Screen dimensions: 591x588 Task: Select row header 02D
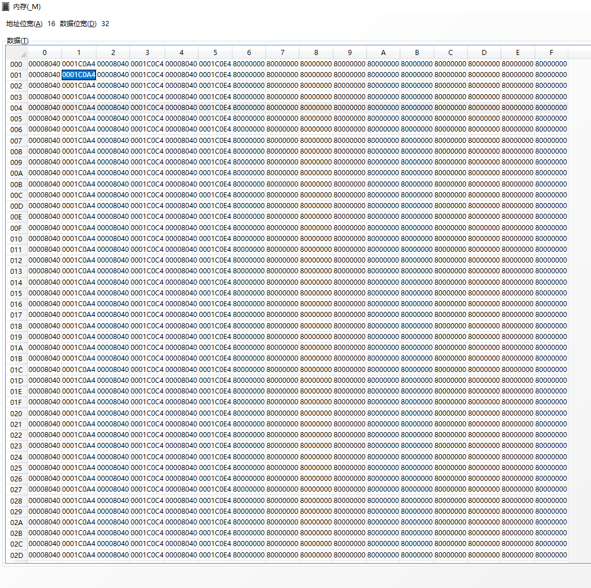16,555
